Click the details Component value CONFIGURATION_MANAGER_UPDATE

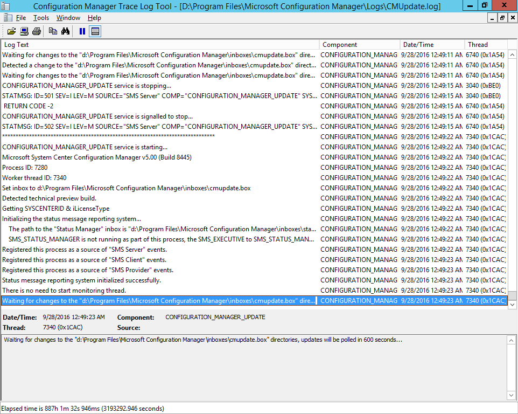click(x=215, y=317)
